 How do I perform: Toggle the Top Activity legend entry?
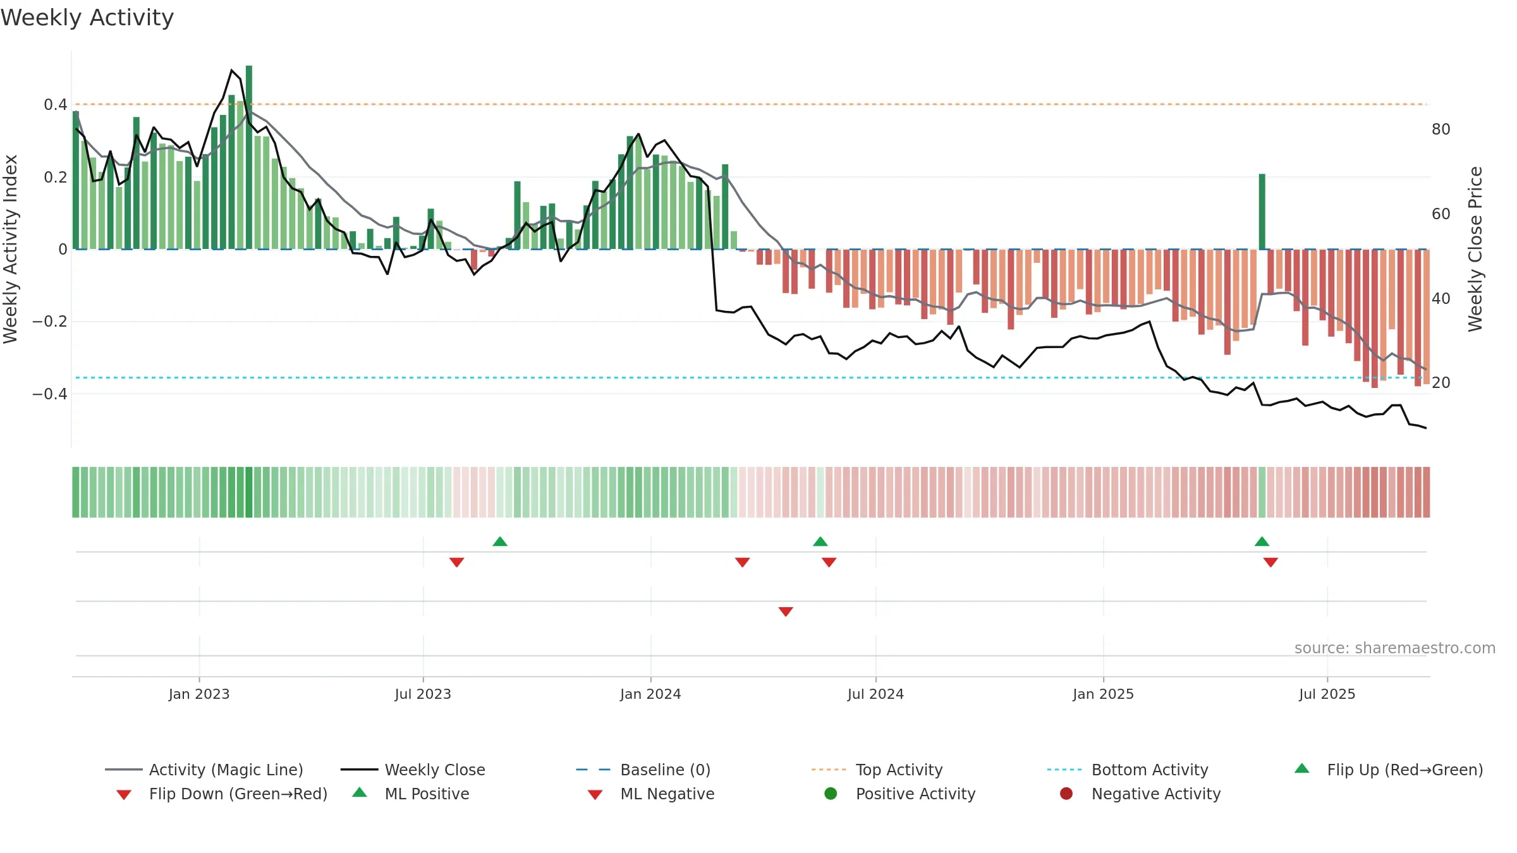pos(877,770)
